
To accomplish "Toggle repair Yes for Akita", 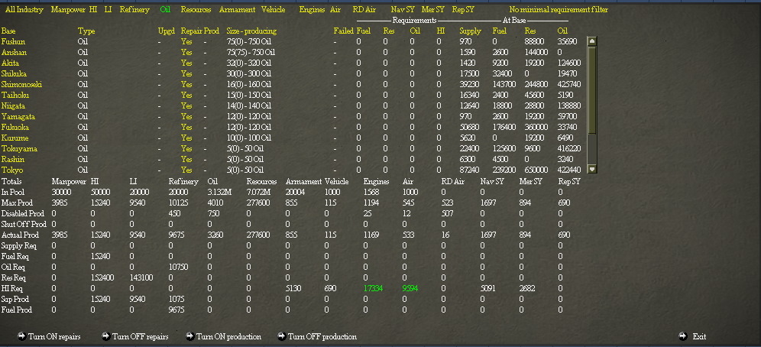I will coord(186,63).
